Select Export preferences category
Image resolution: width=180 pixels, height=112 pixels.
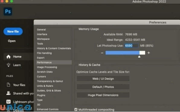coord(40,58)
